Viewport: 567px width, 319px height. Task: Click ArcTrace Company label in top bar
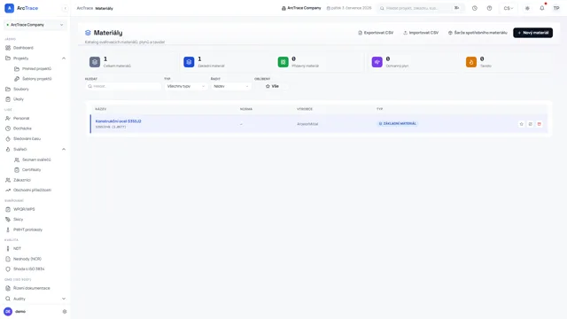click(301, 8)
